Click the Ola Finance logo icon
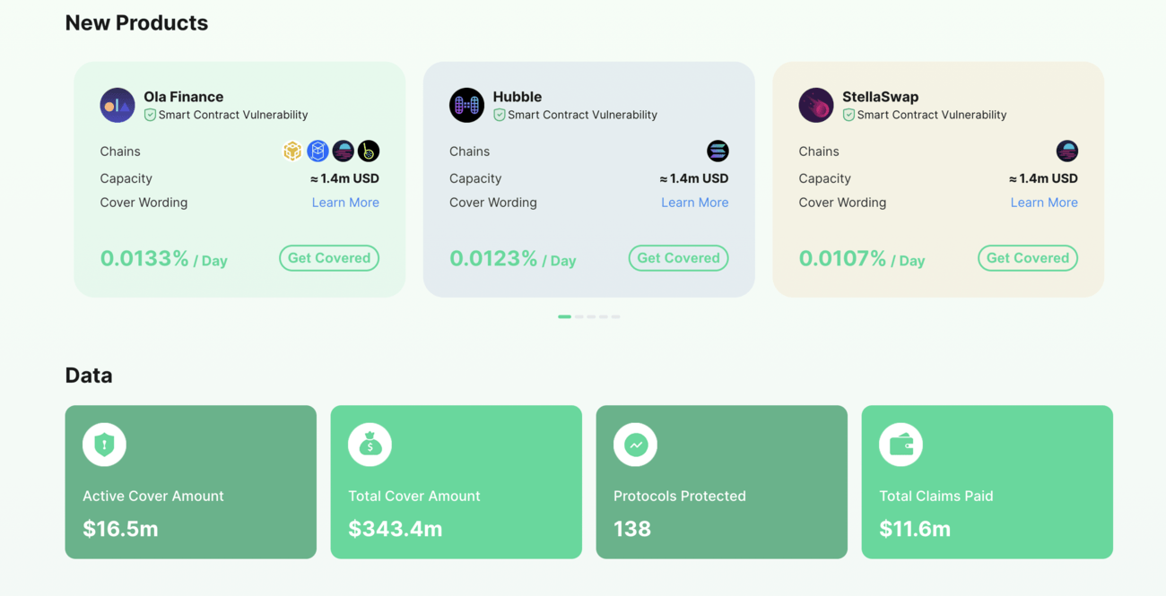The image size is (1166, 596). click(x=117, y=105)
